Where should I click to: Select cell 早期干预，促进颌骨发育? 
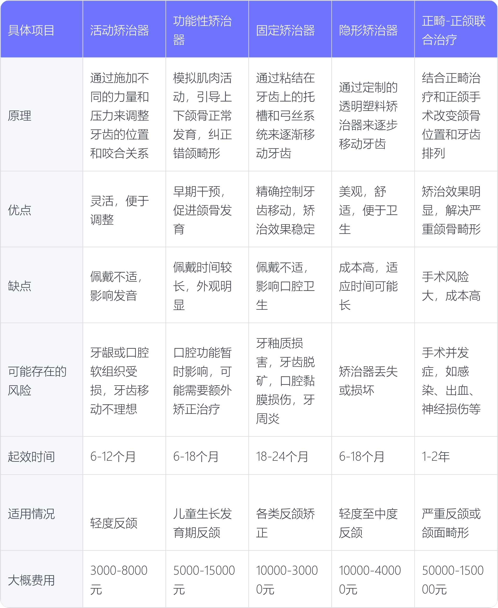pyautogui.click(x=207, y=209)
